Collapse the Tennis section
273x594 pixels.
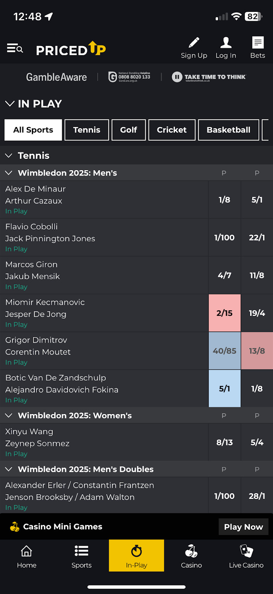point(9,156)
